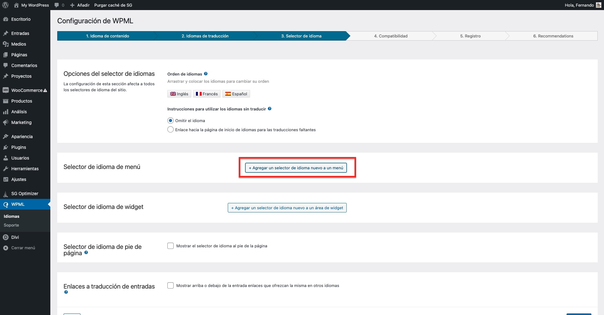Viewport: 604px width, 315px height.
Task: Click help icon next to Orden de idiomas
Action: pyautogui.click(x=206, y=74)
